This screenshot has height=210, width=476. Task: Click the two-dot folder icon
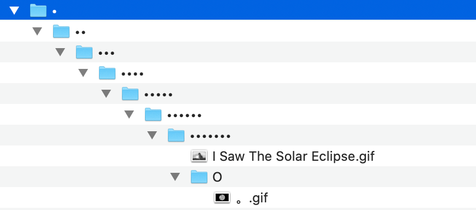(61, 31)
